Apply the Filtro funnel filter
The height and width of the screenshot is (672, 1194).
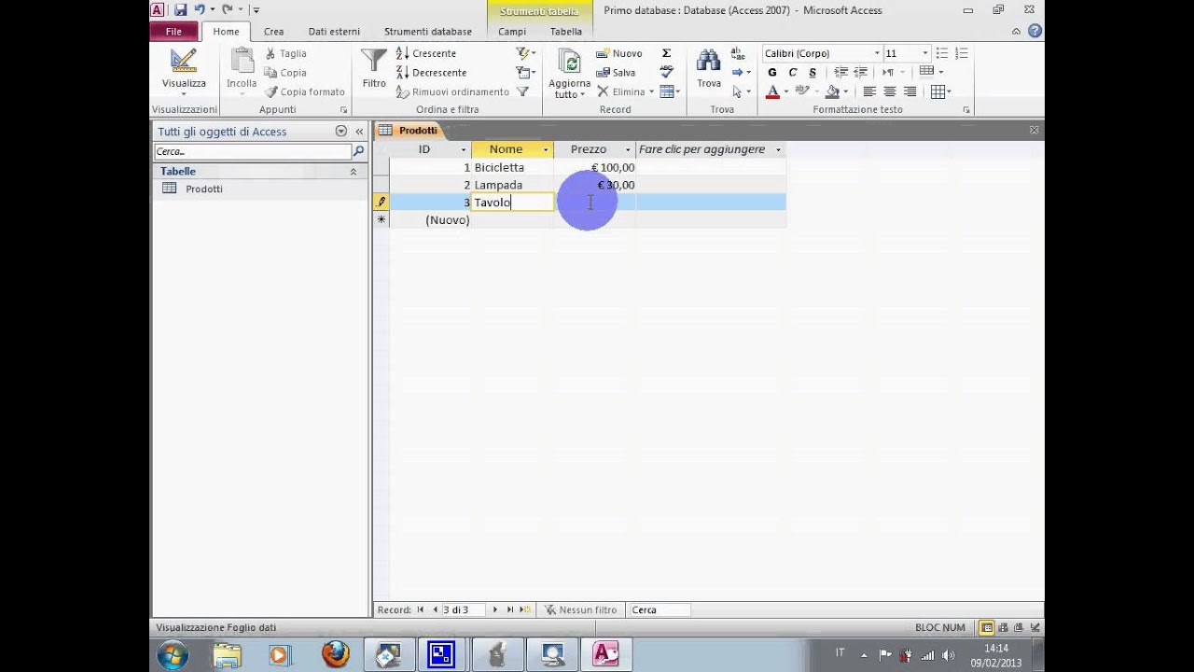374,69
